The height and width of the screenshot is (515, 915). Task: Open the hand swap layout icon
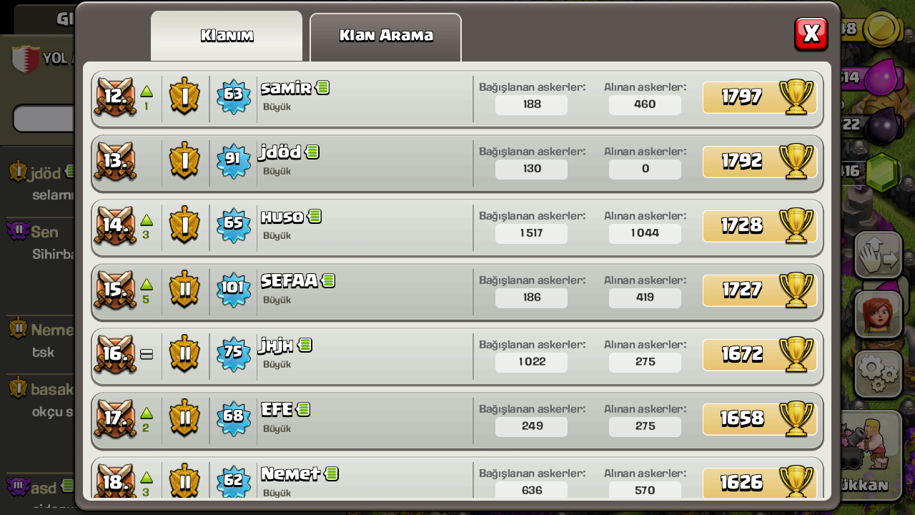tap(879, 255)
